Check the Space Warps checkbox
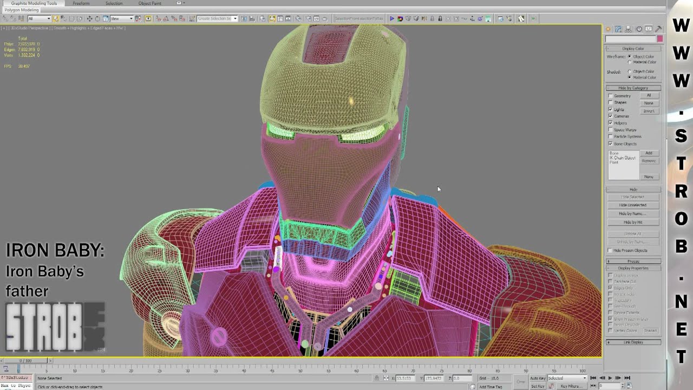Viewport: 693px width, 390px height. pos(611,130)
